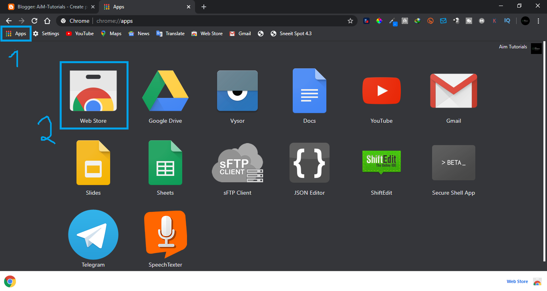
Task: Launch the Google Drive app
Action: (165, 91)
